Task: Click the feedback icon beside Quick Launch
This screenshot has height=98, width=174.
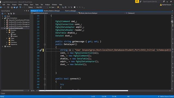Action: pos(141,2)
